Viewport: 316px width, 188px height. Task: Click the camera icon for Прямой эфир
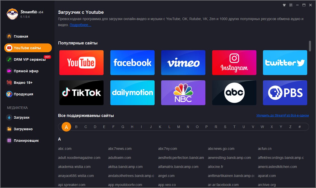pos(9,71)
